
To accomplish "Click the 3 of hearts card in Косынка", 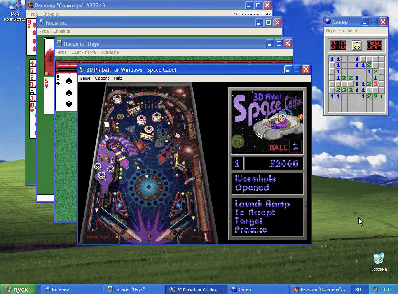I will (x=49, y=95).
